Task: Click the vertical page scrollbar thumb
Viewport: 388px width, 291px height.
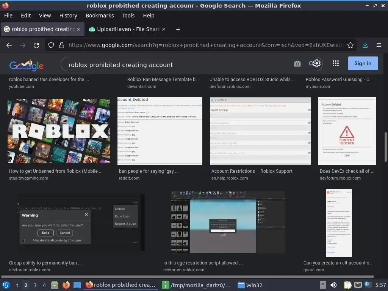Action: pos(385,147)
